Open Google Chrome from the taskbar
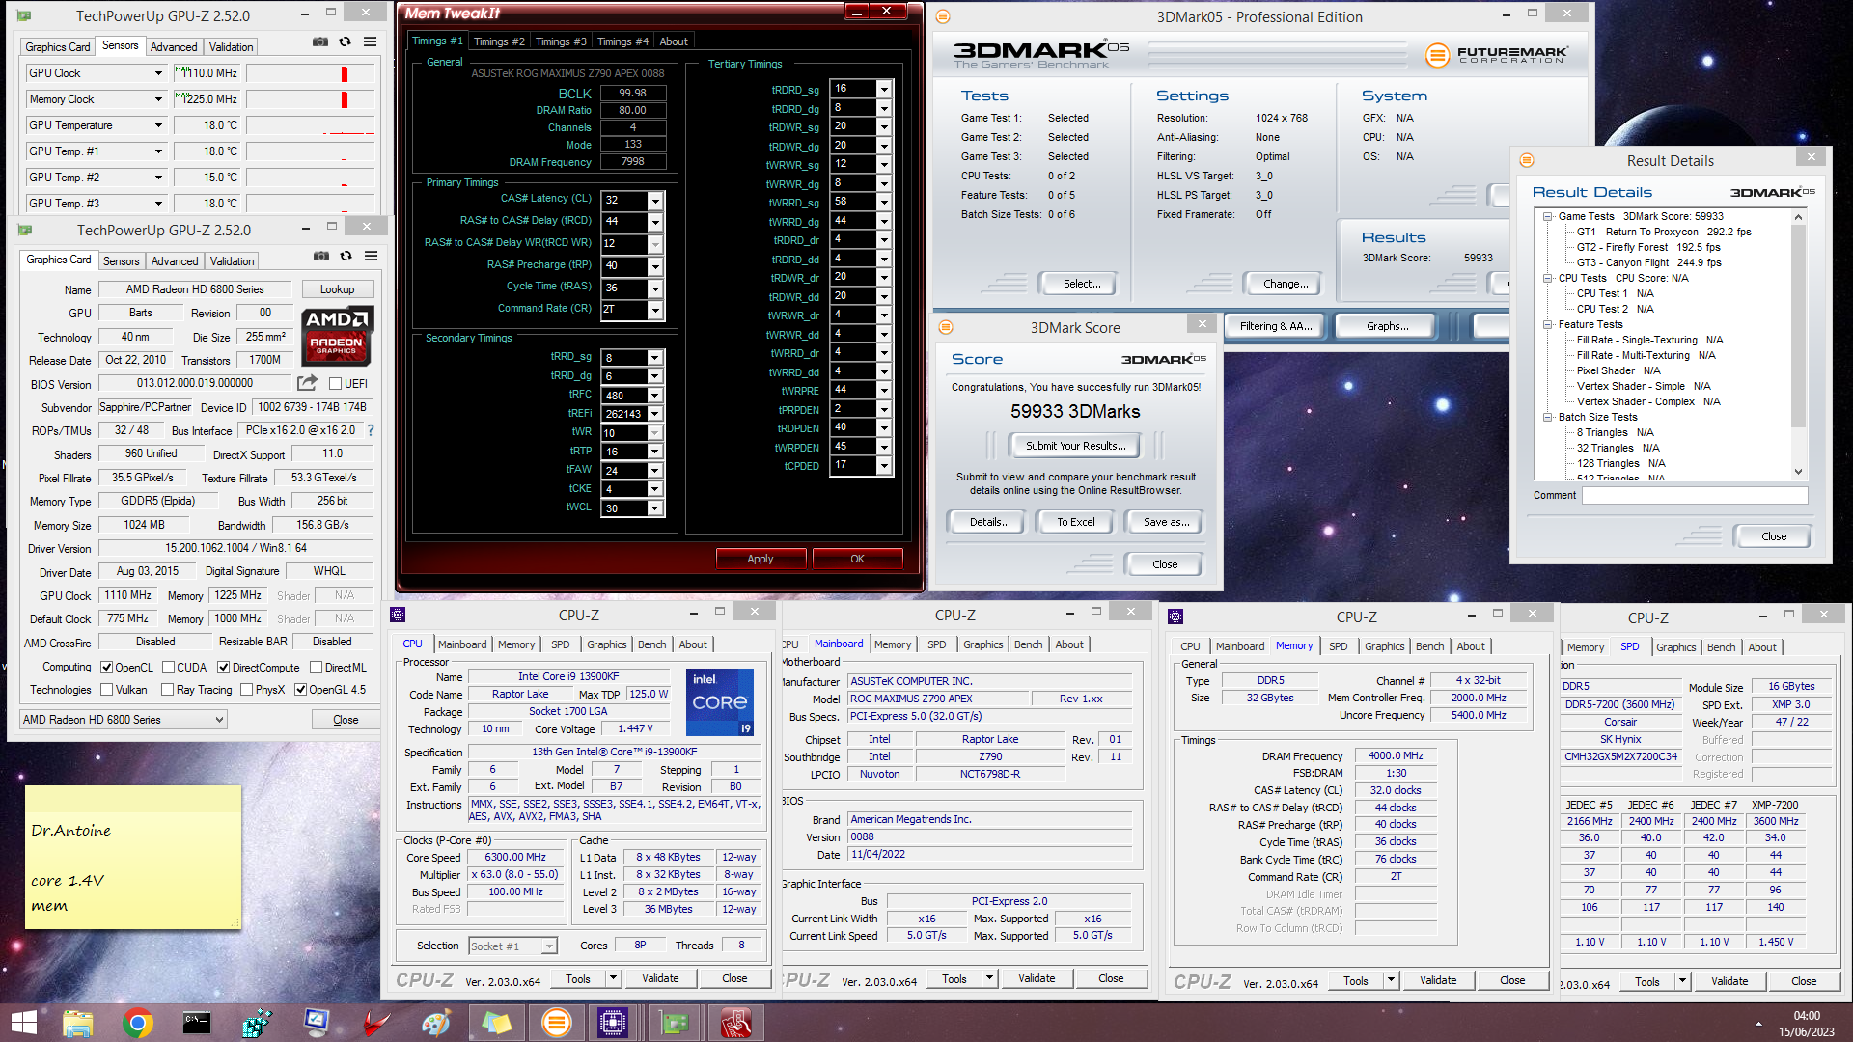The height and width of the screenshot is (1042, 1853). click(137, 1023)
